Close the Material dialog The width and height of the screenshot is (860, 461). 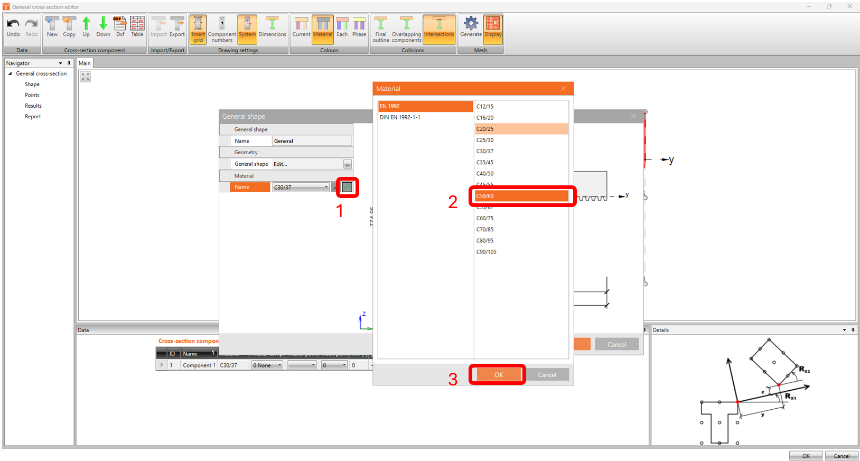pyautogui.click(x=564, y=88)
